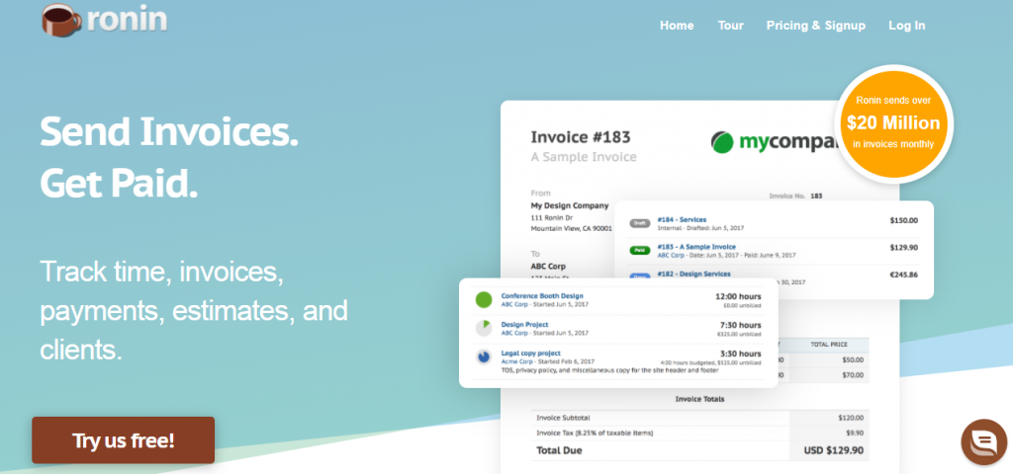This screenshot has width=1013, height=474.
Task: Open the #182 - Design Services link
Action: coord(693,275)
